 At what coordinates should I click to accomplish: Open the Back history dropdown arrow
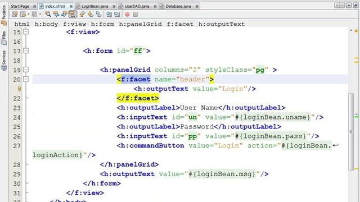(29, 15)
